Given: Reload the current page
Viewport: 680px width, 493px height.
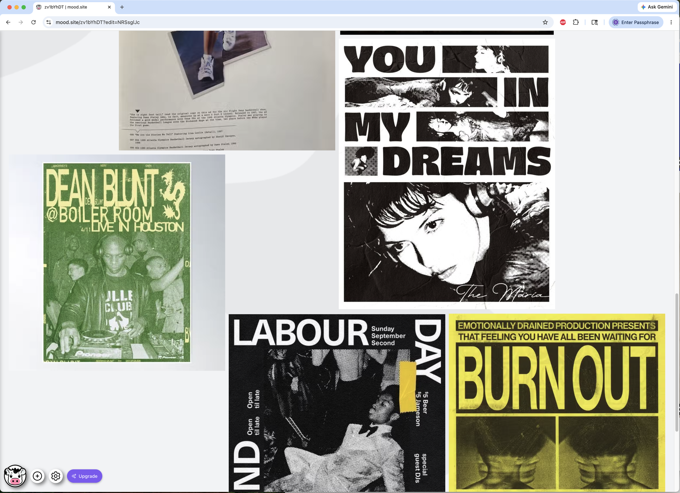Looking at the screenshot, I should [x=33, y=22].
